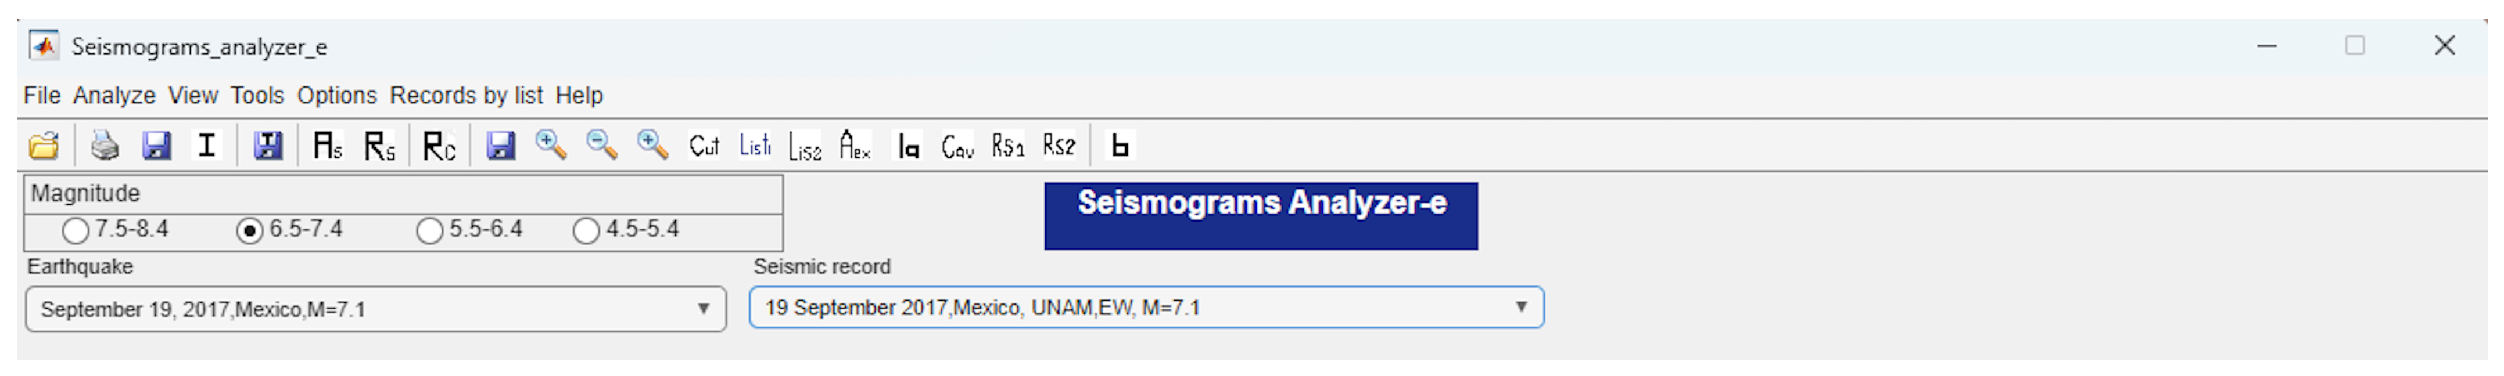Open the Records by list menu
This screenshot has width=2504, height=376.
[x=467, y=96]
